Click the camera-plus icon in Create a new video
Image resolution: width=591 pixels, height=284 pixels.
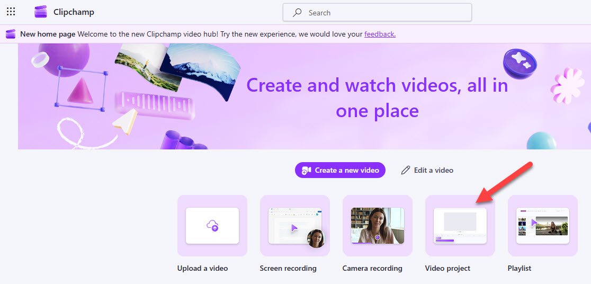[306, 171]
